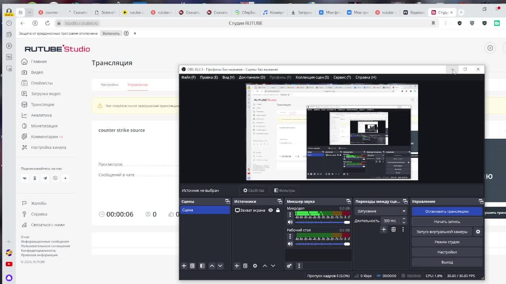
Task: Undock the Микшер звука panel
Action: (348, 202)
